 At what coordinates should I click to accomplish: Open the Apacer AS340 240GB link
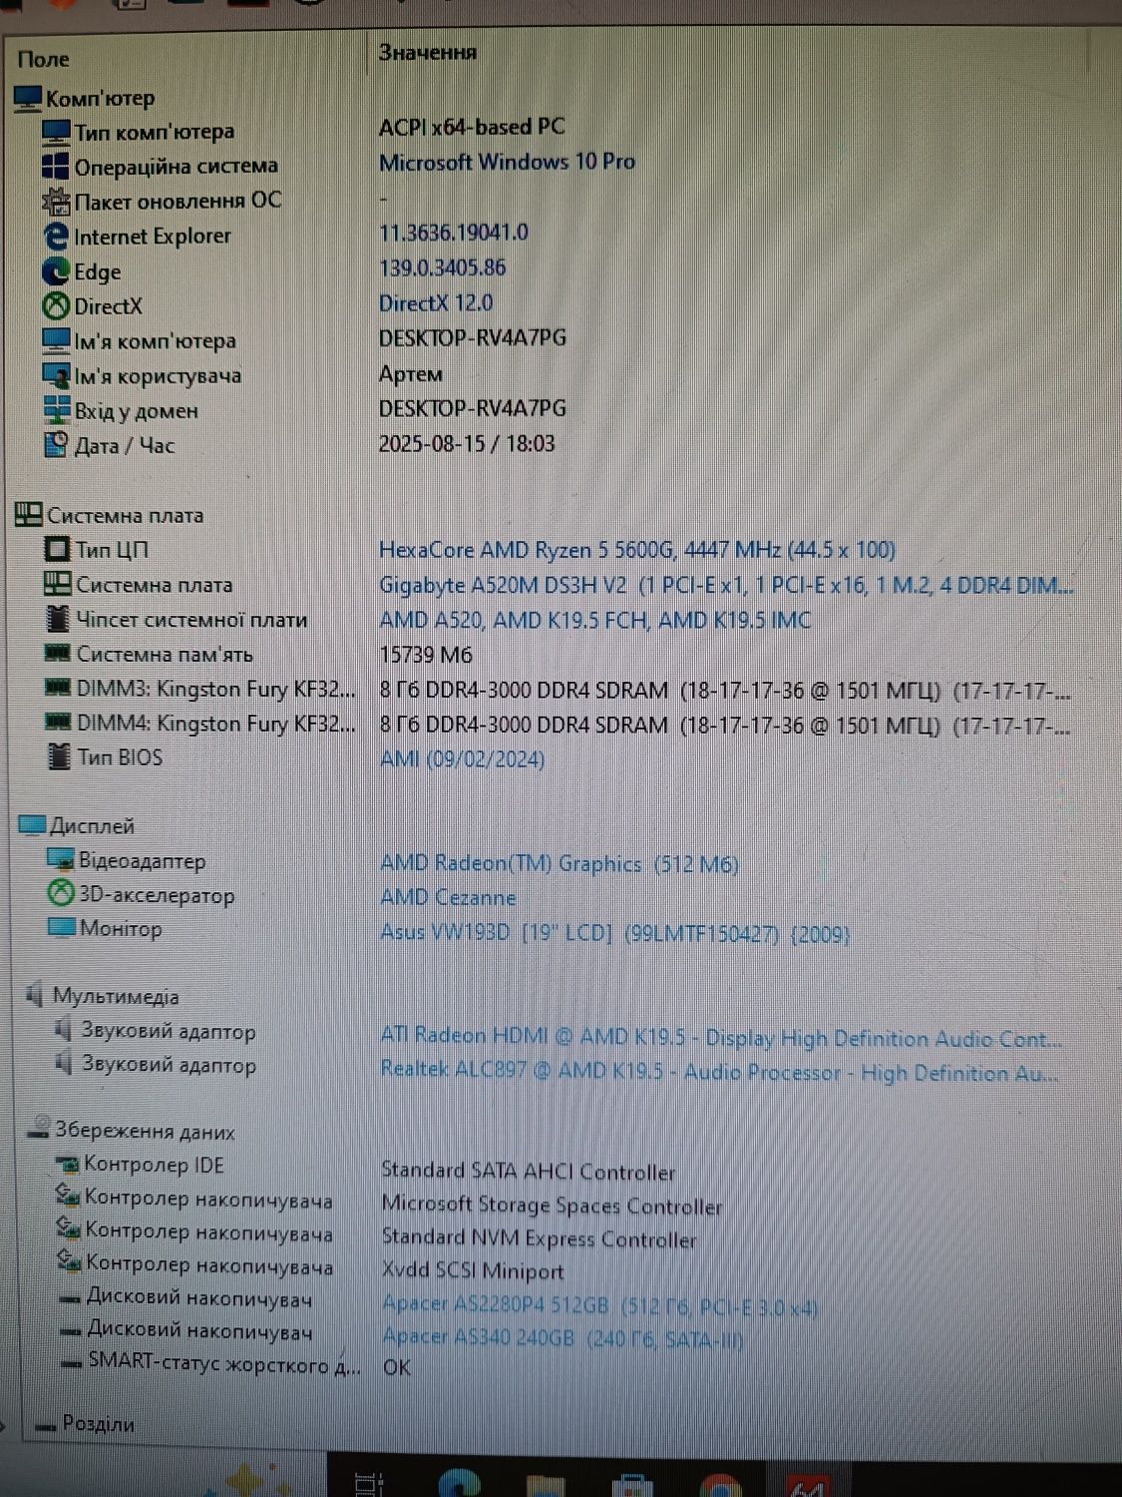click(563, 1337)
